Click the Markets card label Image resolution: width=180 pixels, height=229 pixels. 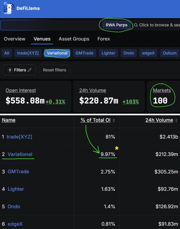click(x=162, y=91)
